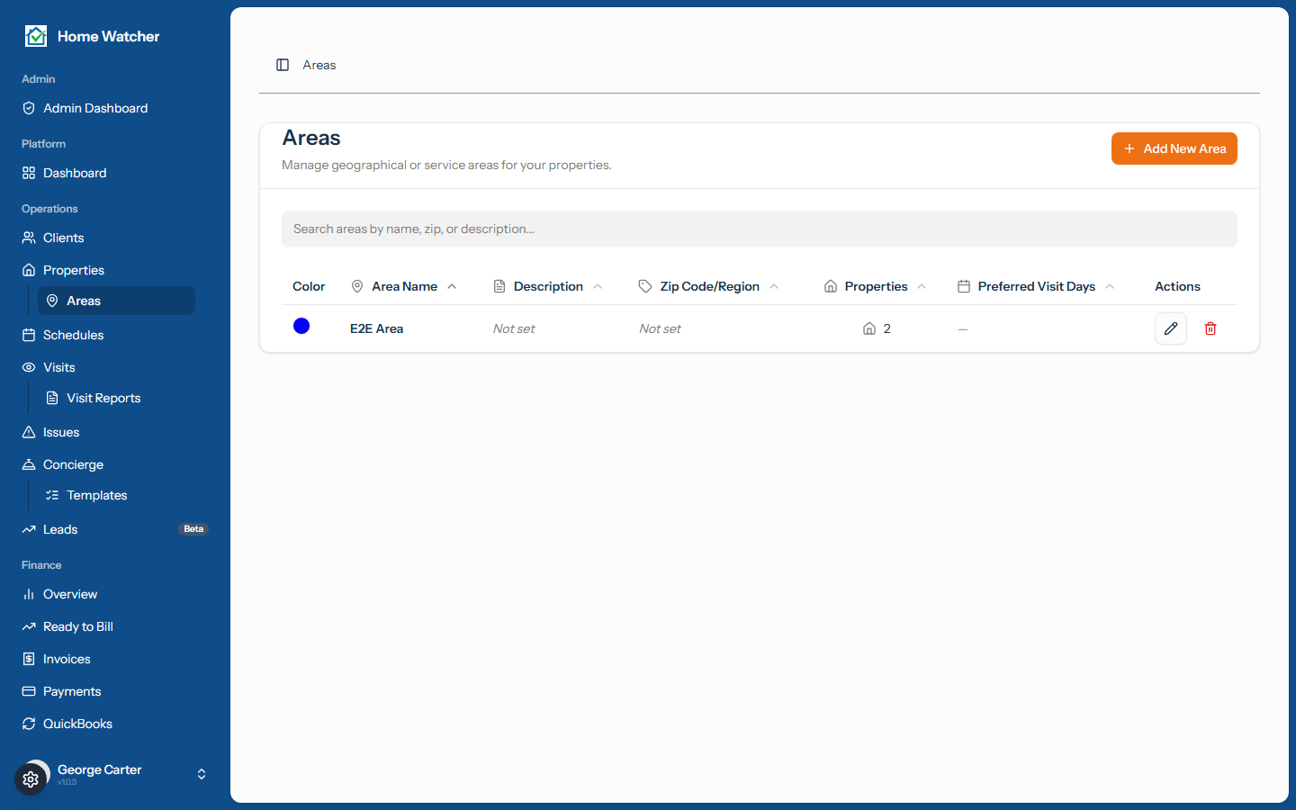The height and width of the screenshot is (810, 1296).
Task: Click Areas breadcrumb text
Action: (x=319, y=65)
